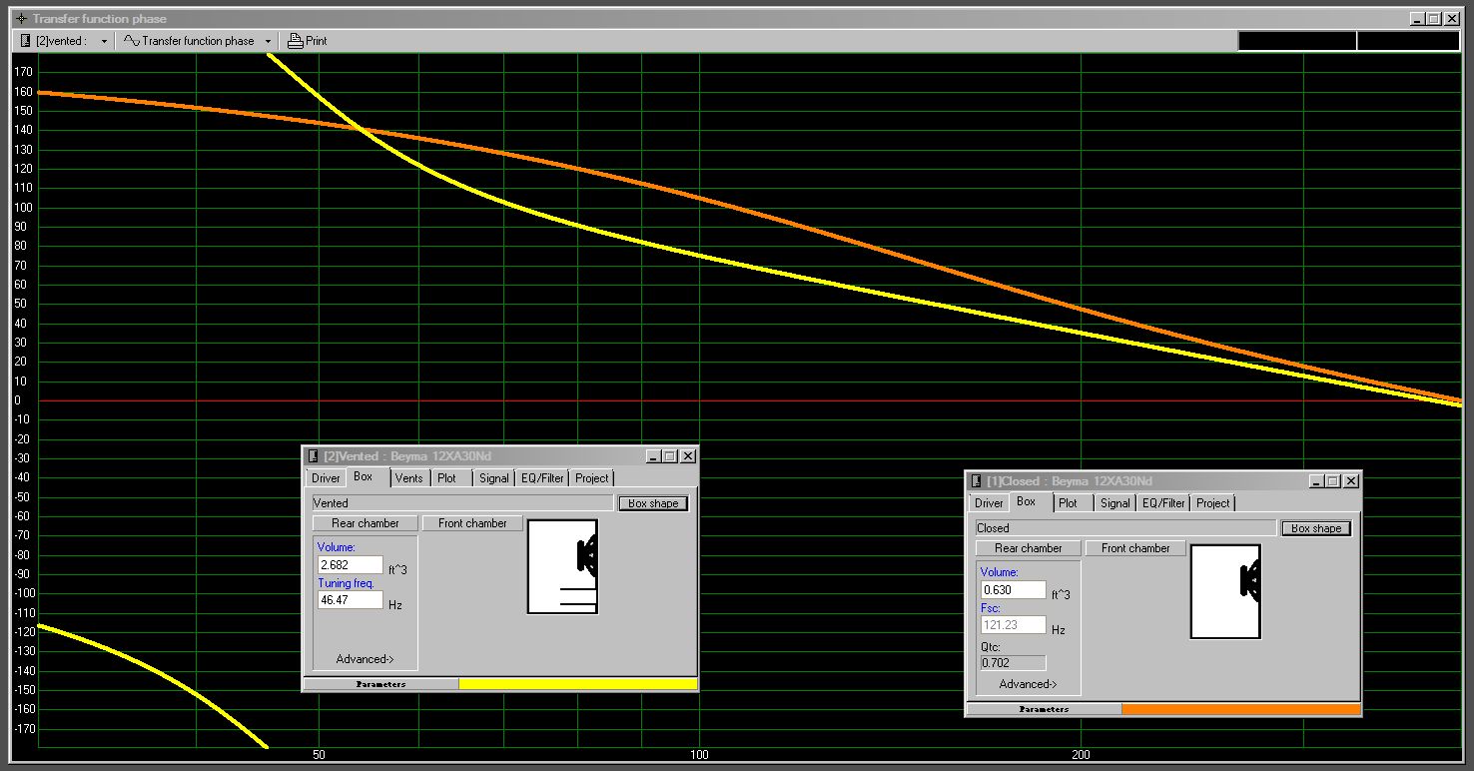Click the yellow plot color swatch

point(577,684)
